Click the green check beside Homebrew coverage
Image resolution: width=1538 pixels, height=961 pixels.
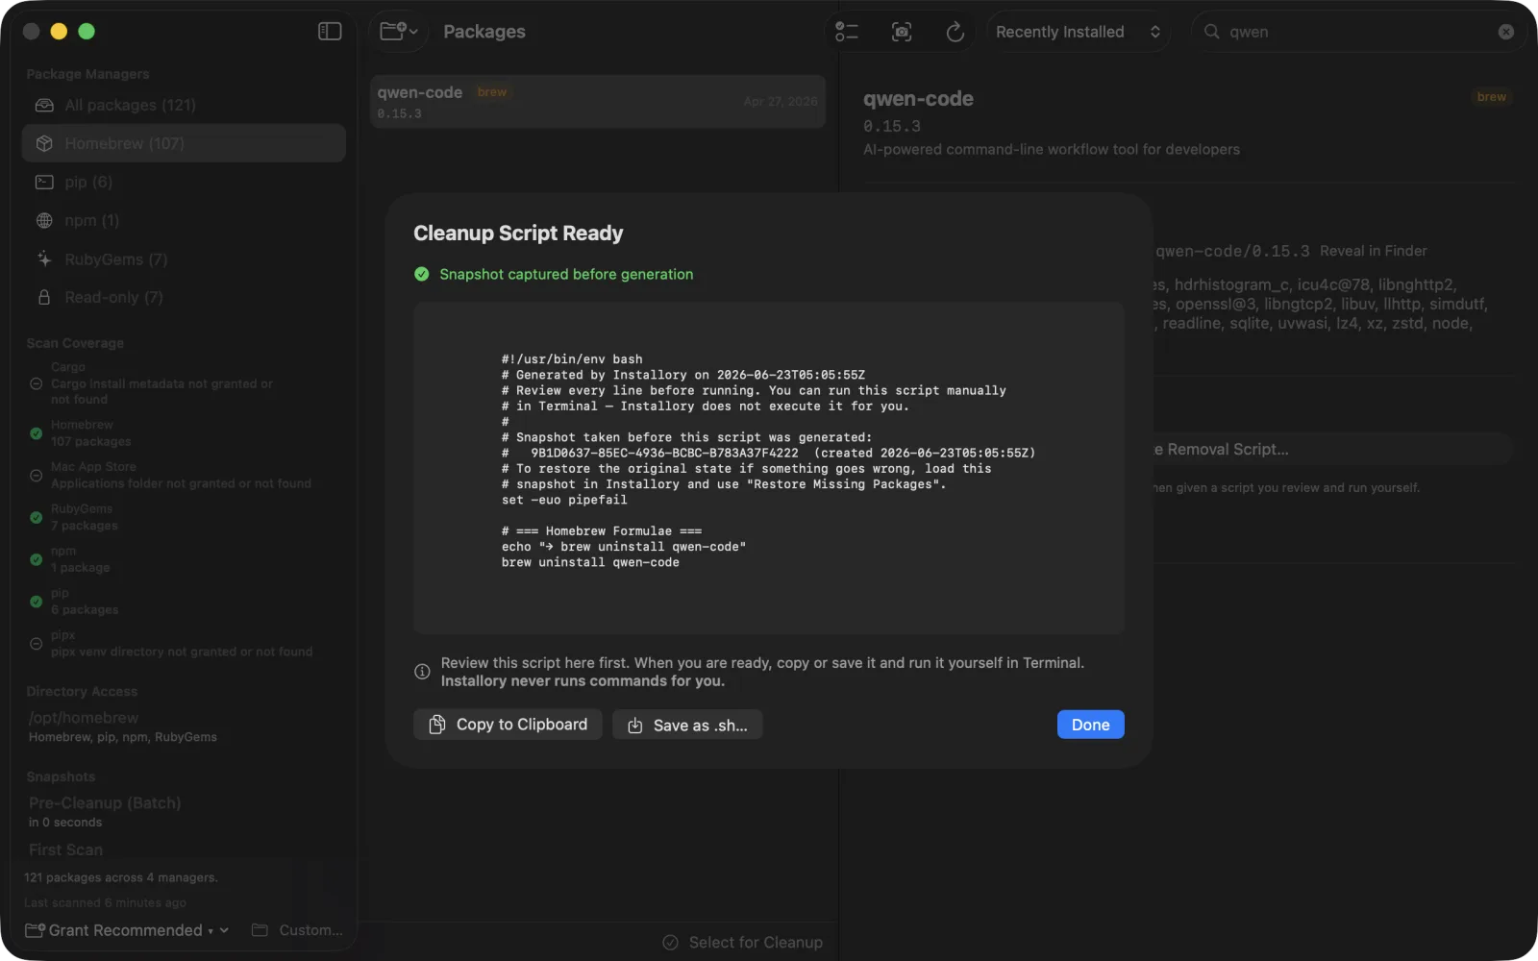[x=36, y=433]
